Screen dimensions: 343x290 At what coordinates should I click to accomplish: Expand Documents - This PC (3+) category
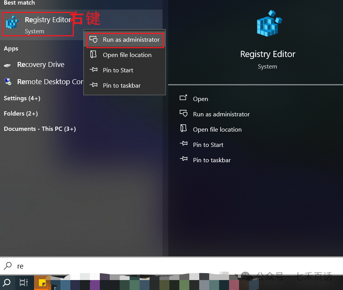click(40, 129)
